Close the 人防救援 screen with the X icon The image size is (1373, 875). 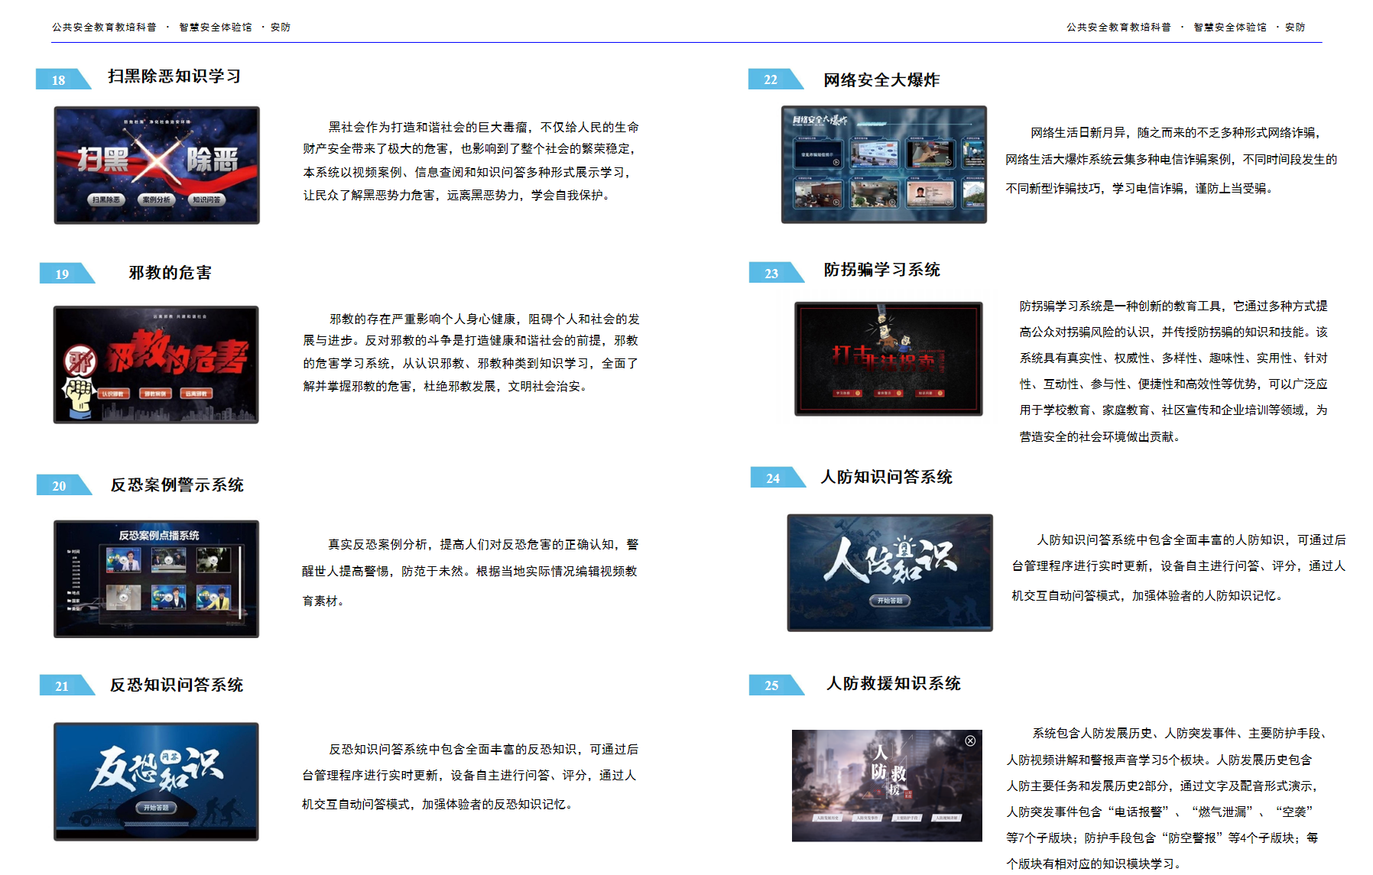pos(969,741)
